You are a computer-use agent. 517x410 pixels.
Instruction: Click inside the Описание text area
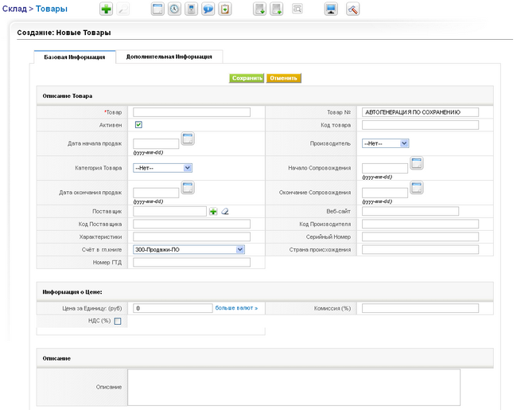coord(293,387)
